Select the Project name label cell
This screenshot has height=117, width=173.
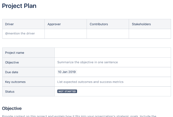(28, 53)
